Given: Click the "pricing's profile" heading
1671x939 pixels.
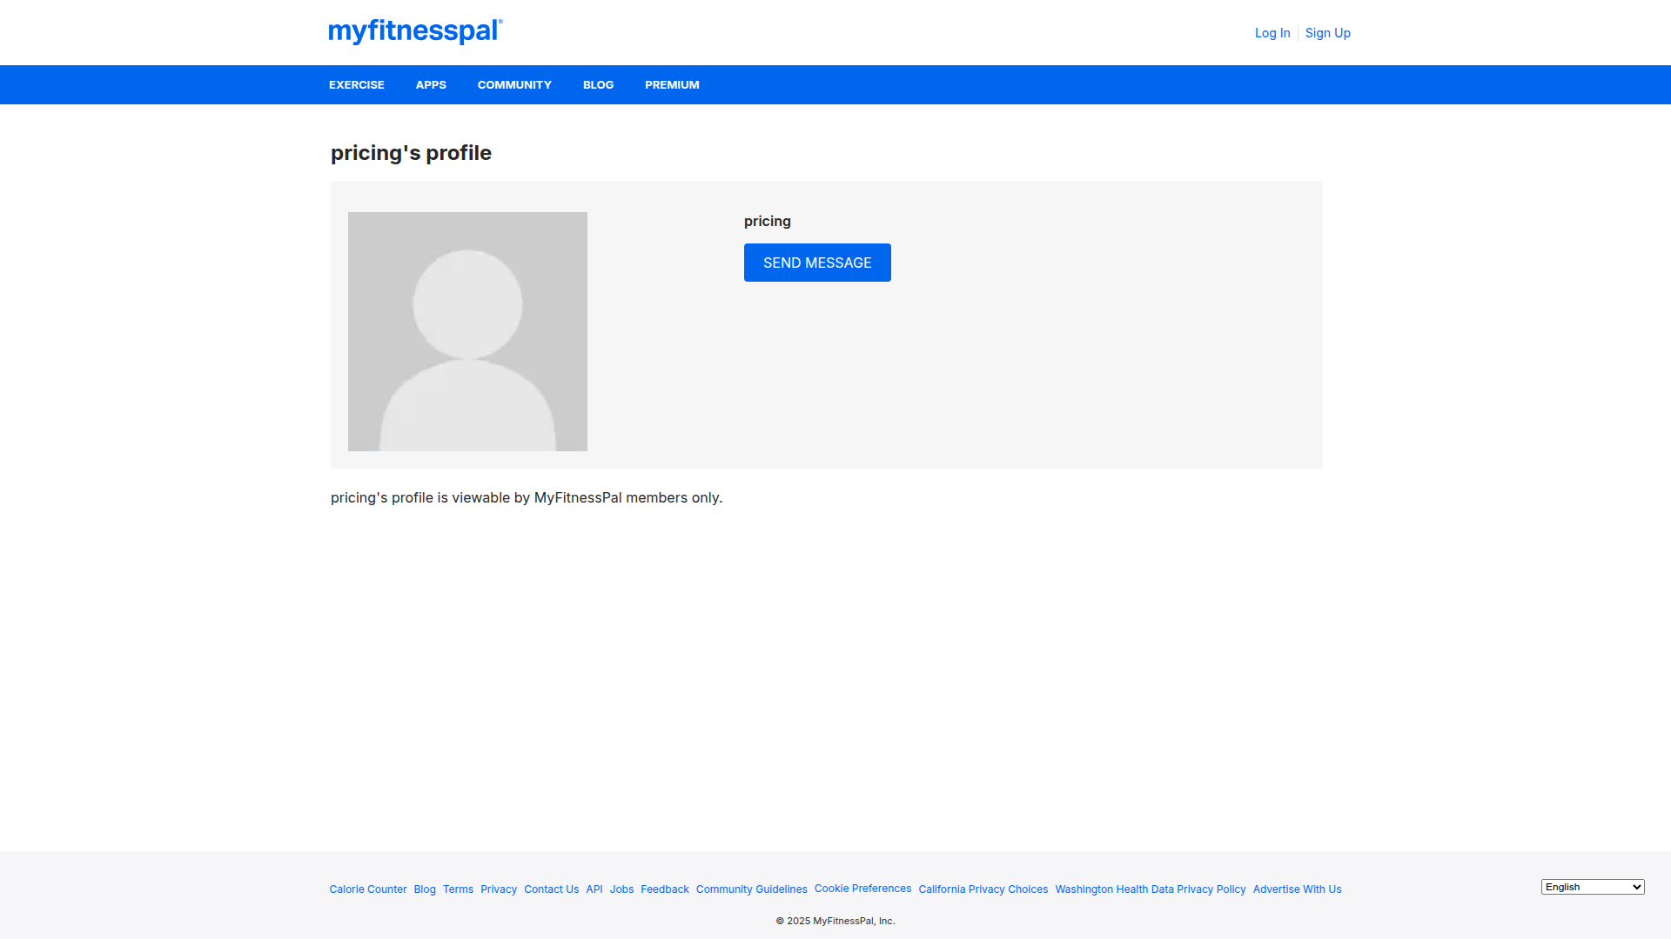Looking at the screenshot, I should tap(411, 153).
